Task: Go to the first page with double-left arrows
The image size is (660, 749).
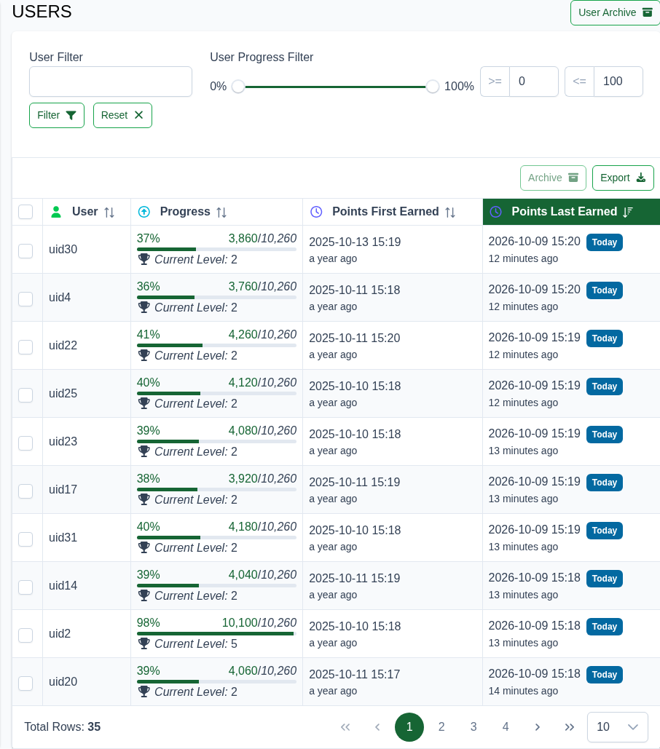Action: tap(345, 727)
